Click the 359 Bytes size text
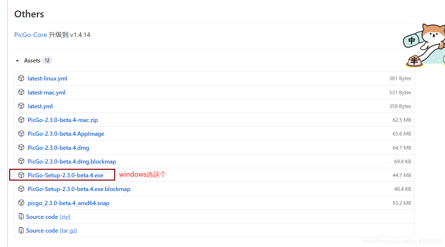This screenshot has width=445, height=247. (400, 106)
